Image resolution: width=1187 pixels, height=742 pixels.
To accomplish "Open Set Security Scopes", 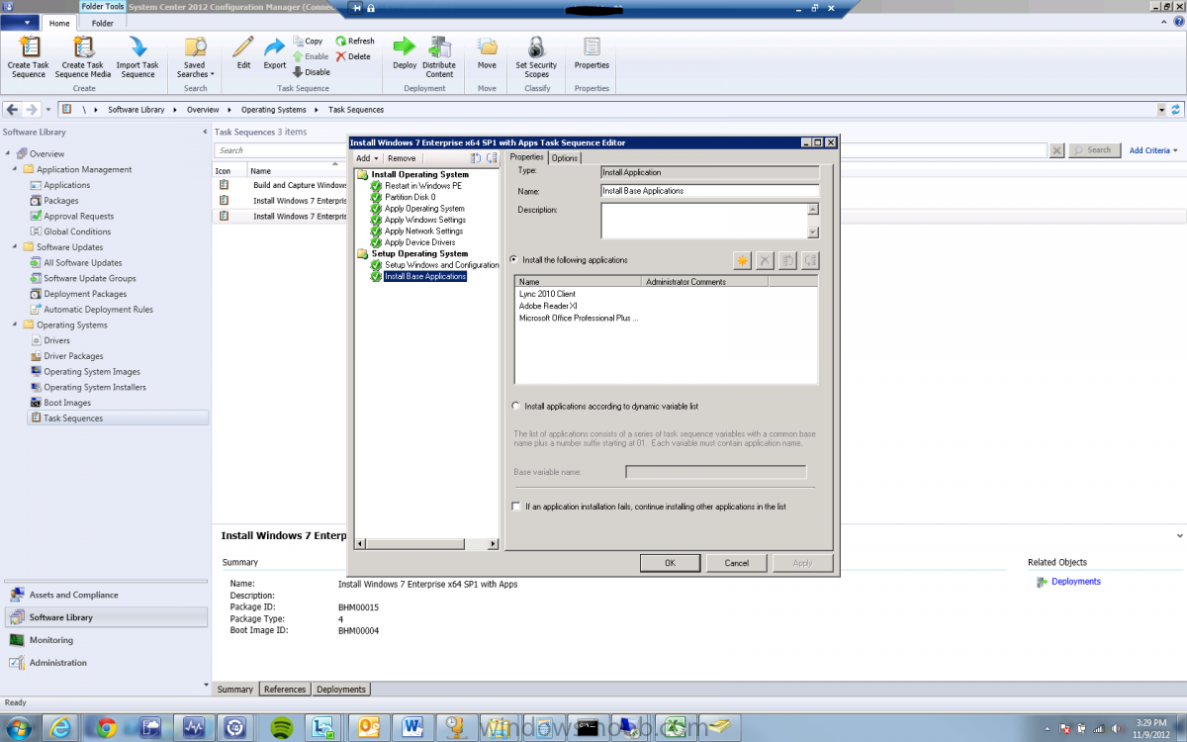I will point(536,57).
